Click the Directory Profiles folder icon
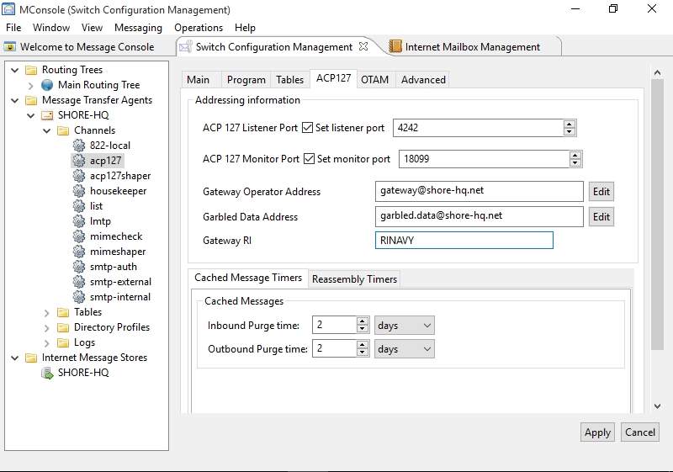The image size is (673, 472). pyautogui.click(x=63, y=327)
